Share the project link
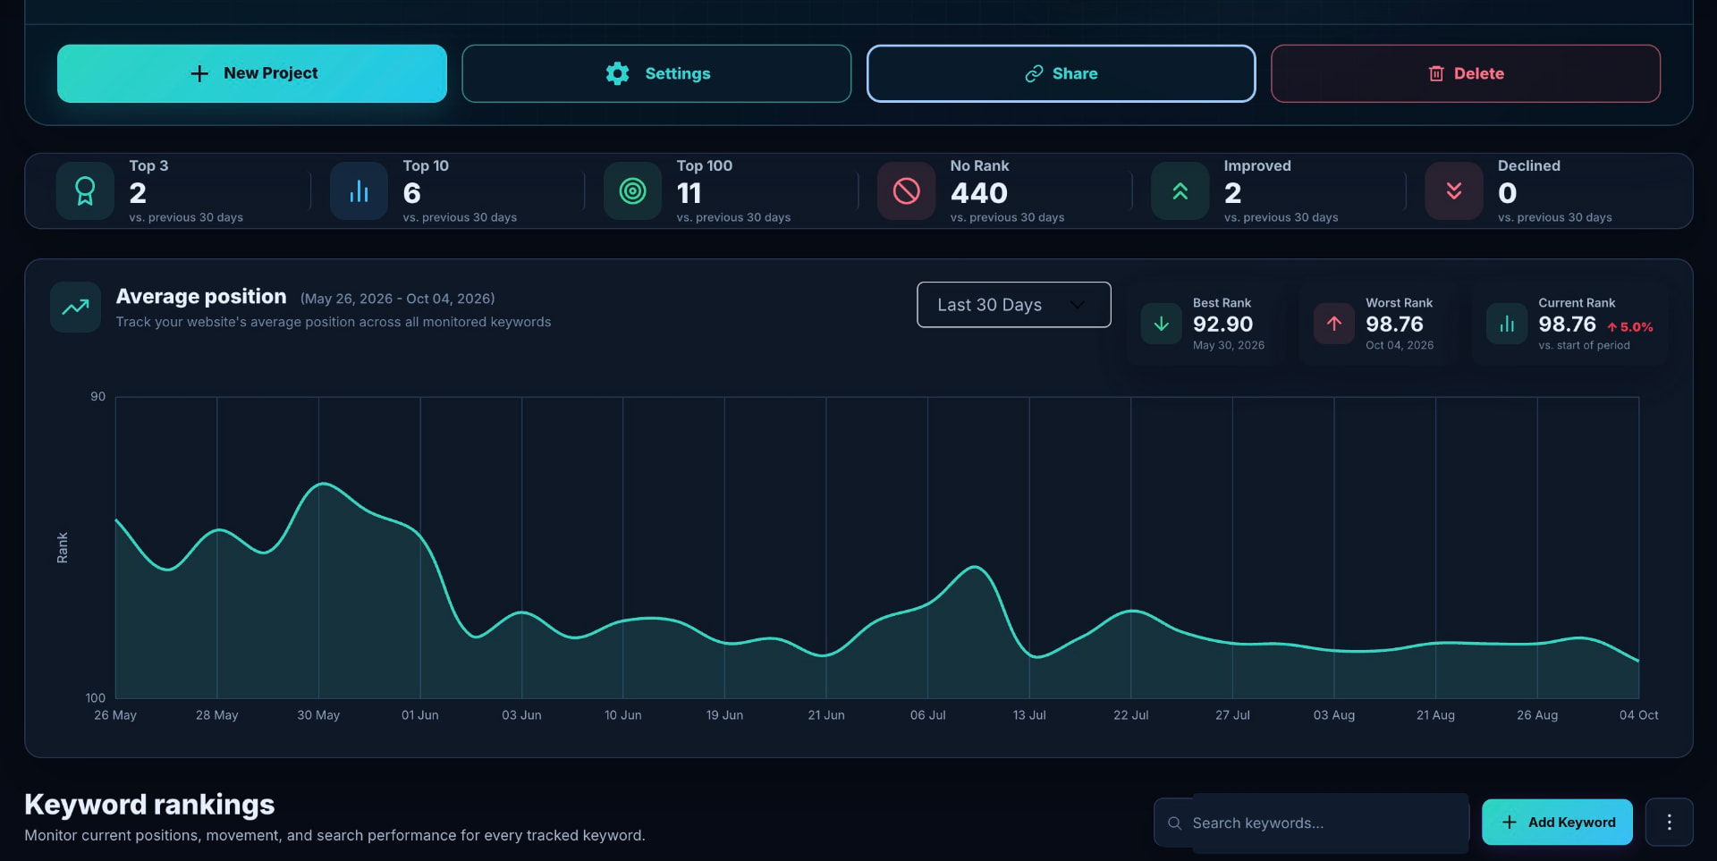Screen dimensions: 1717x861 click(1061, 73)
